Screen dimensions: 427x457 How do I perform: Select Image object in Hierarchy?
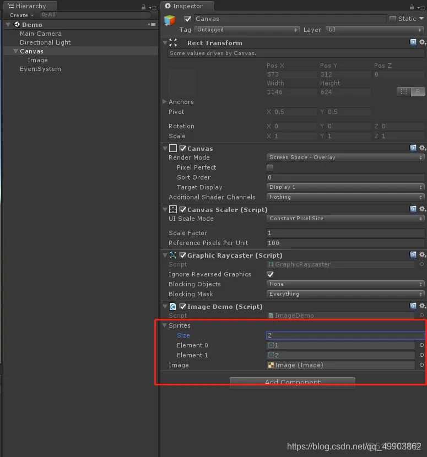click(37, 60)
